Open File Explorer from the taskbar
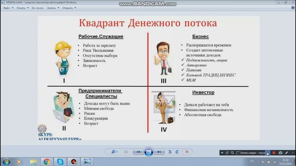Screen dimensions: 296x166 [33, 162]
